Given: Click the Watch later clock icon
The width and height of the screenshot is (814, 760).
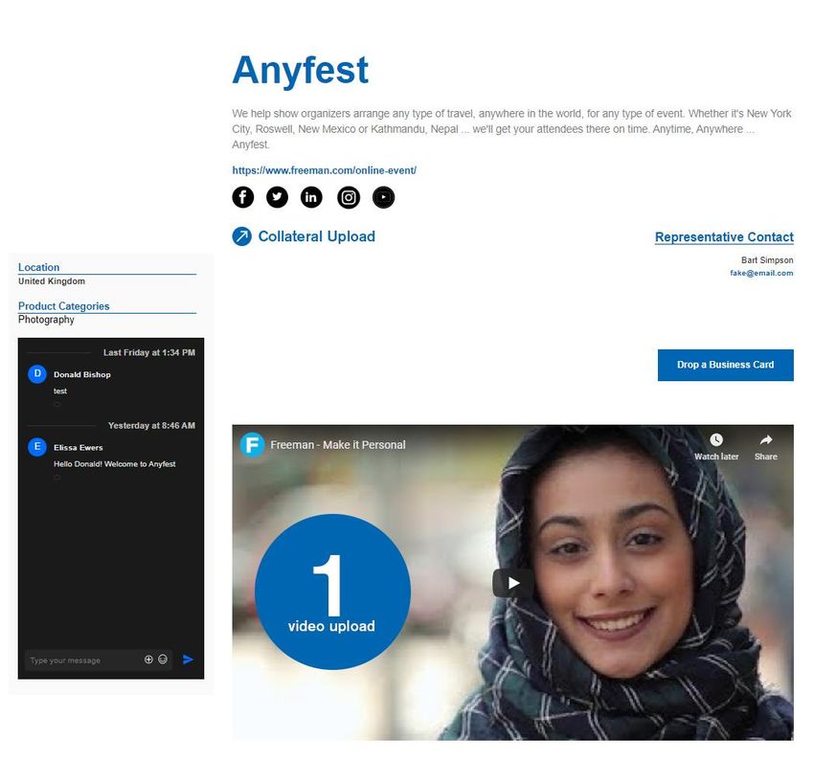Looking at the screenshot, I should pyautogui.click(x=716, y=440).
